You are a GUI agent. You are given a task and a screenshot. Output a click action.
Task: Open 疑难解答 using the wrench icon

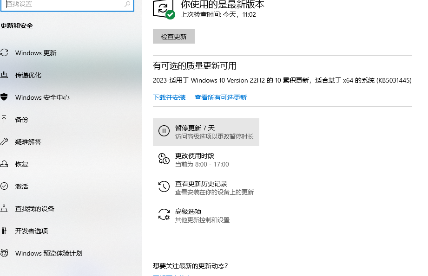(4, 141)
